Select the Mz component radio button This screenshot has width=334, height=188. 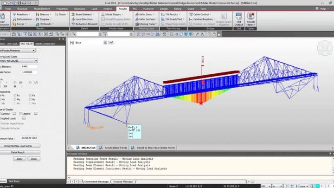pyautogui.click(x=30, y=99)
